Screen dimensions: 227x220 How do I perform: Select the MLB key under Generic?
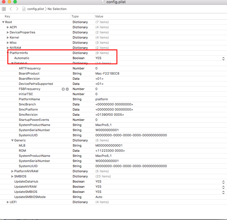[x=22, y=145]
